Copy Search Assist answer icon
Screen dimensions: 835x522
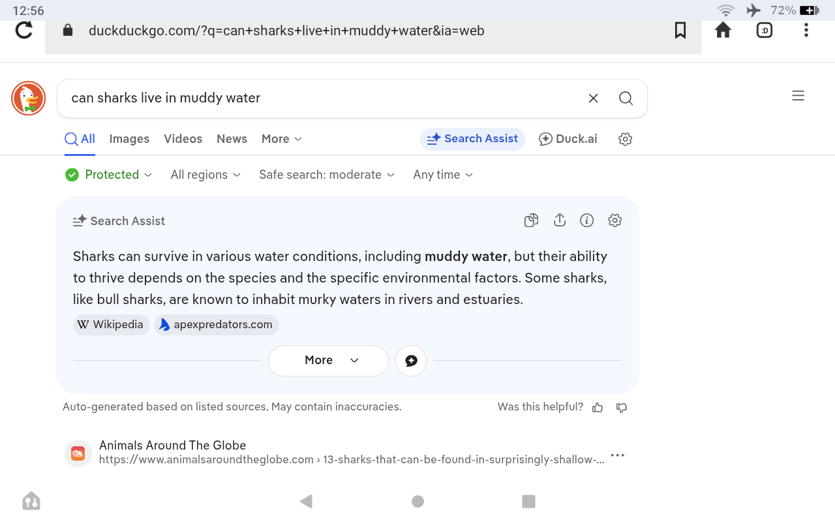click(531, 221)
